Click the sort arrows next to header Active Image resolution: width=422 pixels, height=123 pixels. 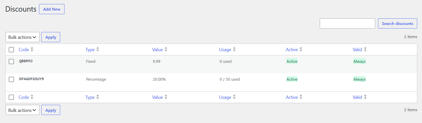(x=301, y=49)
